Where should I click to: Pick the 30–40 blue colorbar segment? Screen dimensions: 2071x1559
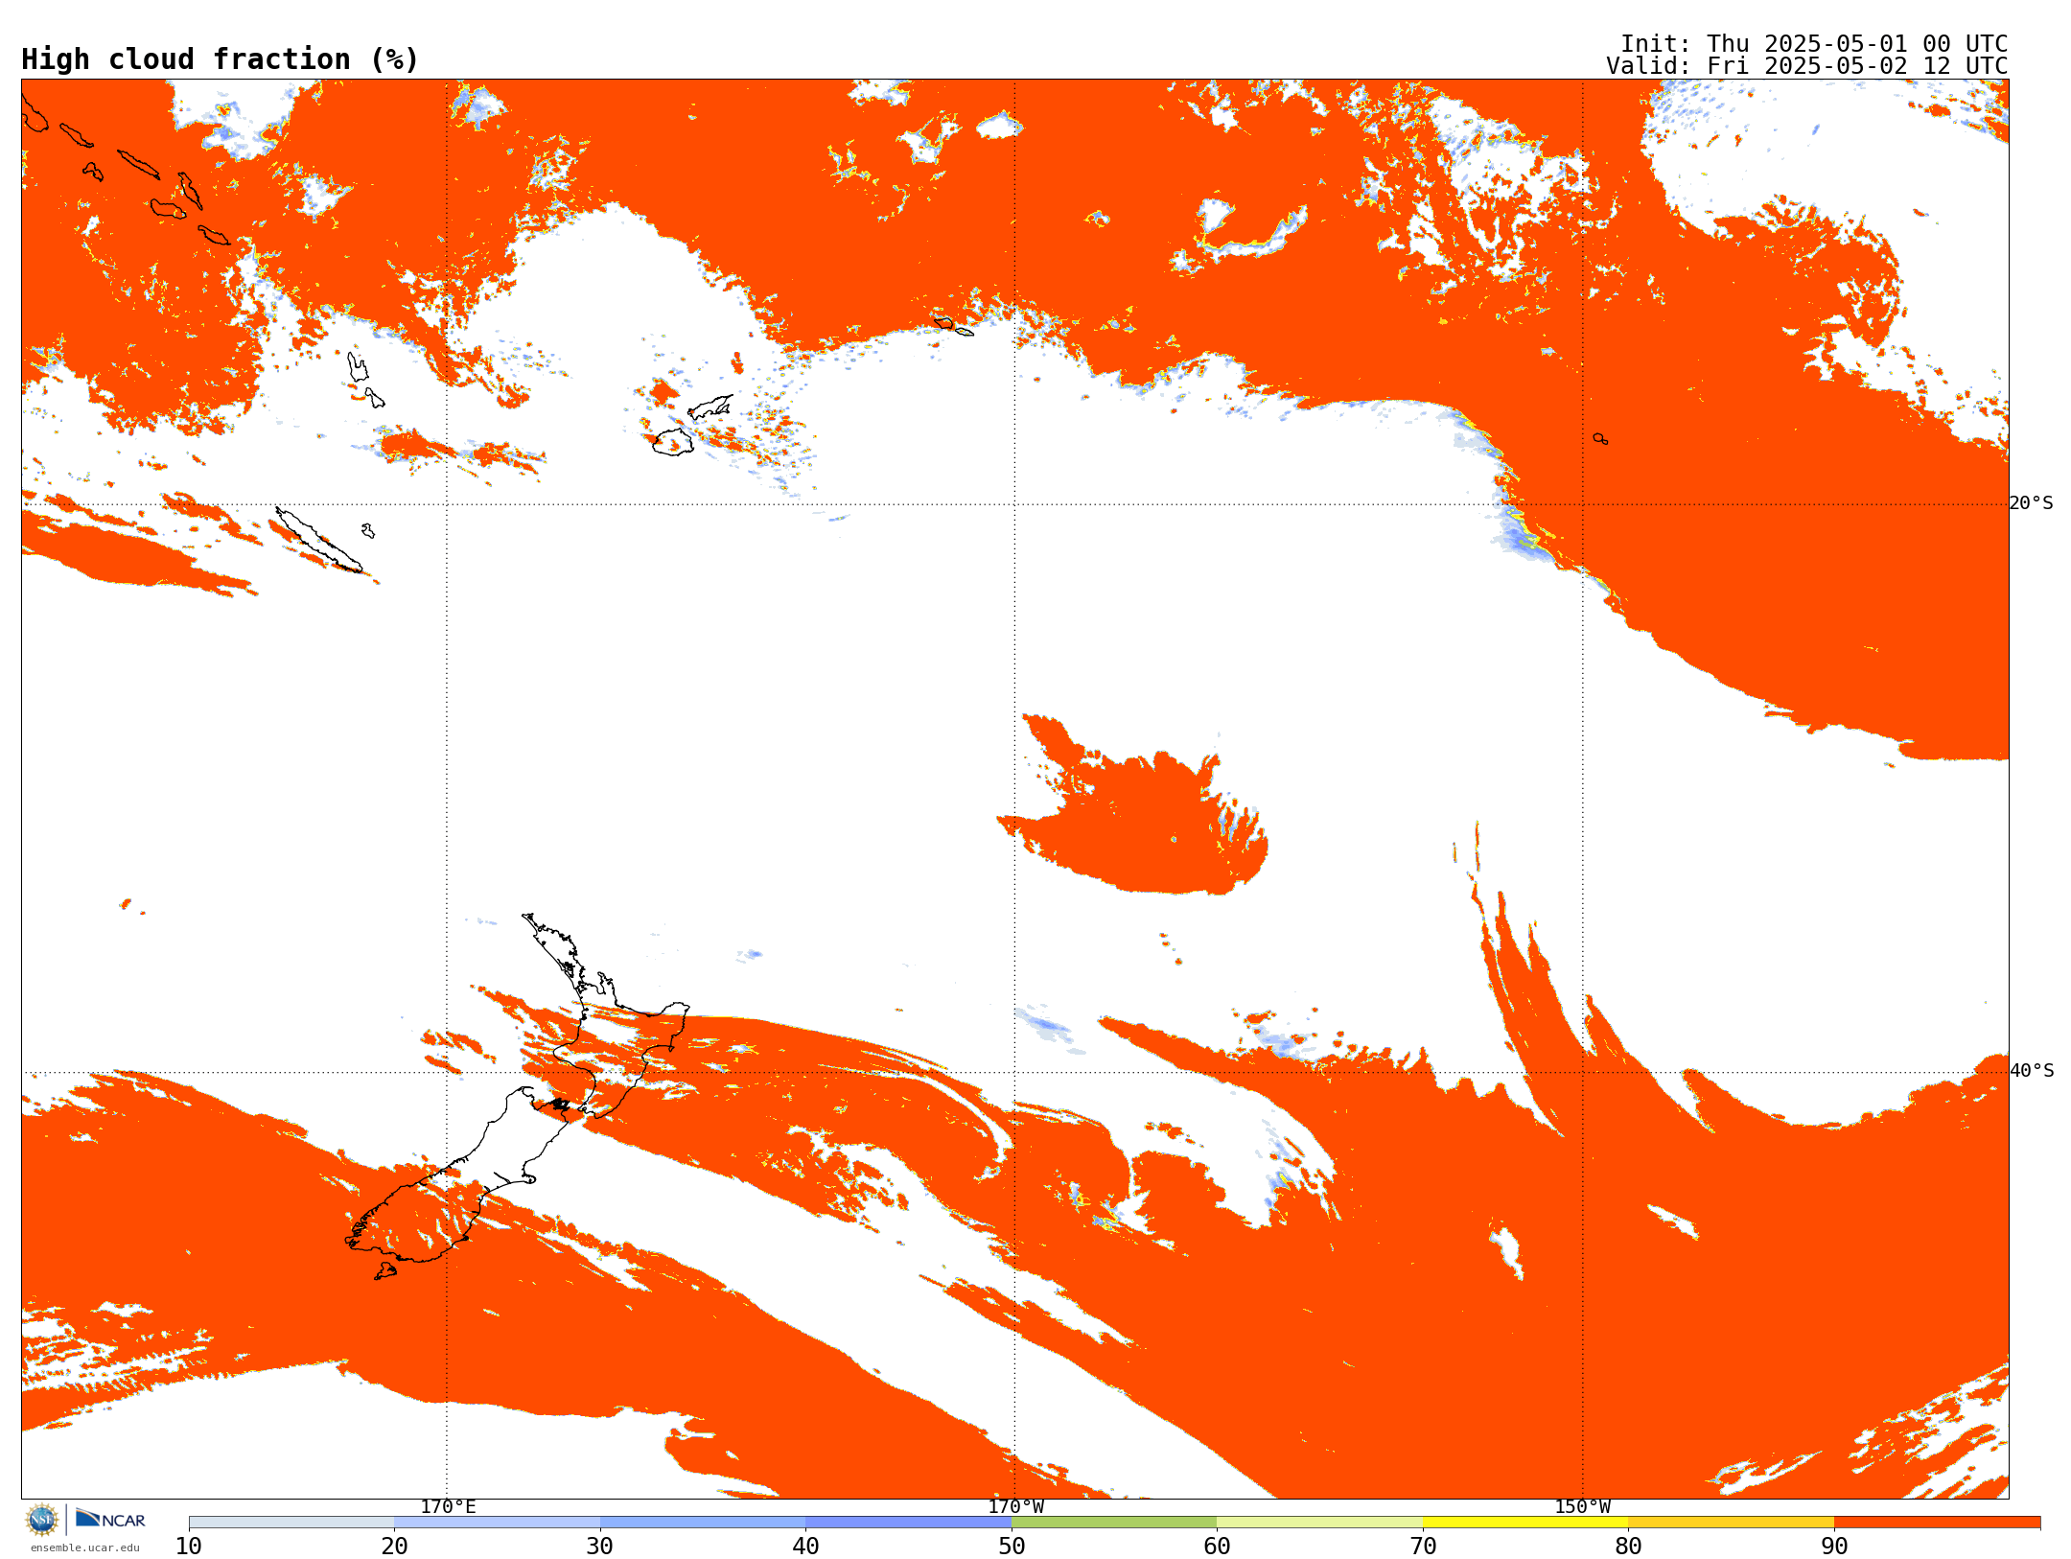tap(703, 1523)
